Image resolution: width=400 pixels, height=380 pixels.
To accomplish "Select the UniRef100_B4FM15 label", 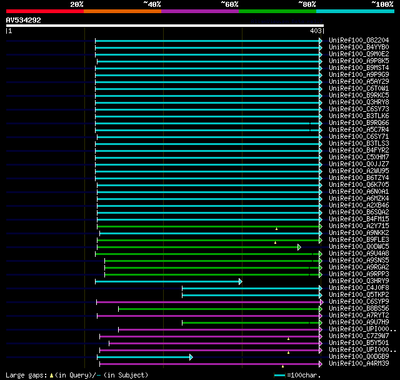I will pos(359,219).
